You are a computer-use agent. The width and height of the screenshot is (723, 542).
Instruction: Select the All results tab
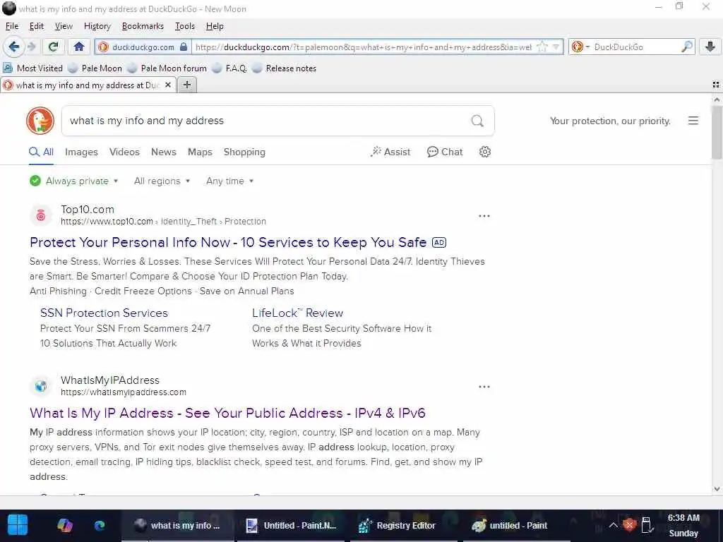tap(41, 152)
